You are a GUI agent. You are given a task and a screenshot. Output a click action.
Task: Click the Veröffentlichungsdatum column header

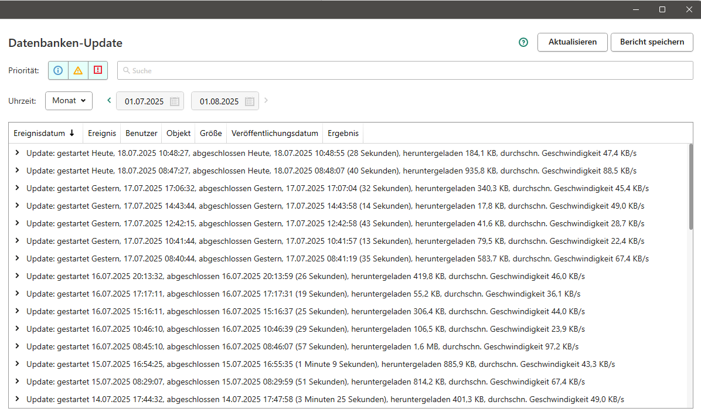pyautogui.click(x=274, y=133)
